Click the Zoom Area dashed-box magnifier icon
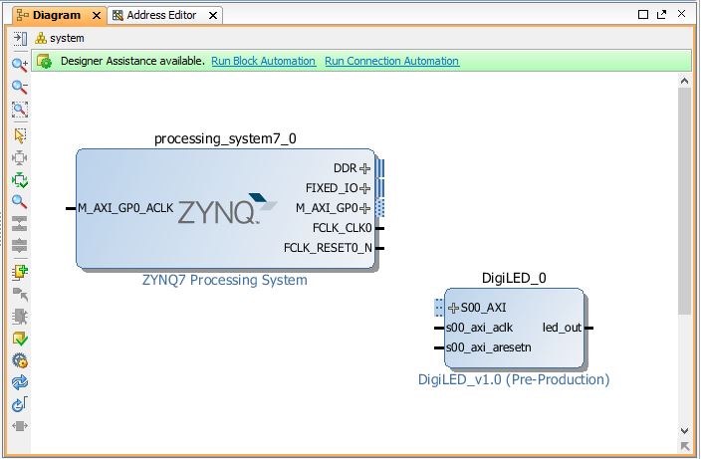The width and height of the screenshot is (701, 459). [x=20, y=110]
